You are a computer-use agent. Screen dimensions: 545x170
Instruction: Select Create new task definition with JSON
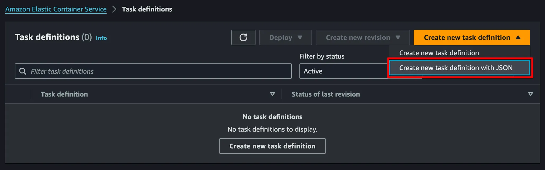click(456, 68)
